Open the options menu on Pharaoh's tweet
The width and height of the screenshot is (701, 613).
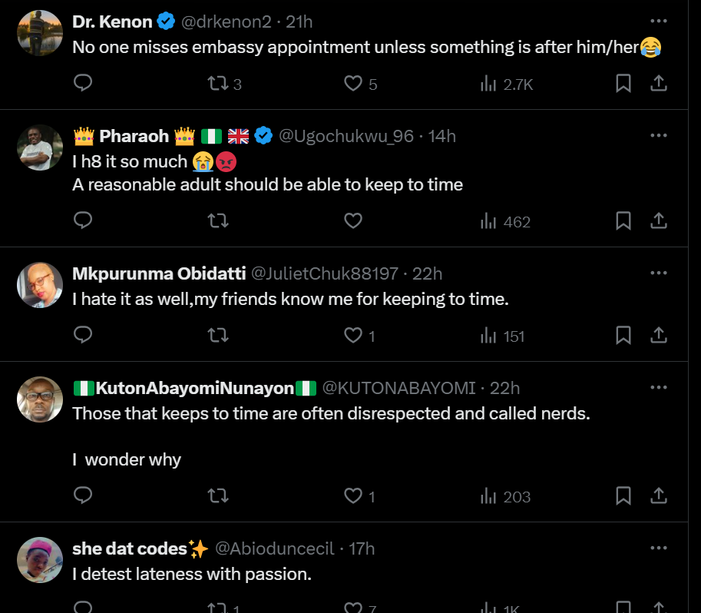tap(659, 136)
